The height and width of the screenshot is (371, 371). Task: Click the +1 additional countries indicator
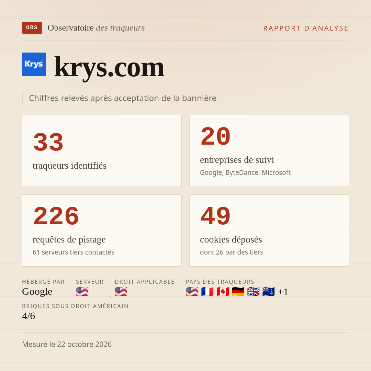pos(283,292)
